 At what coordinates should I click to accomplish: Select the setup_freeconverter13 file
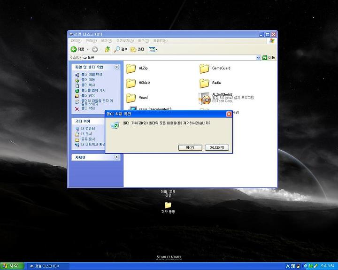pos(155,108)
